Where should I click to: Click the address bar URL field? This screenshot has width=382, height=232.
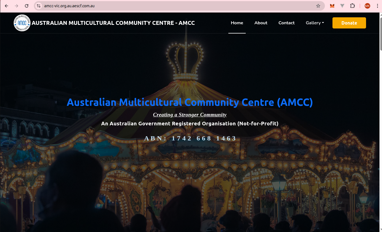pos(179,6)
